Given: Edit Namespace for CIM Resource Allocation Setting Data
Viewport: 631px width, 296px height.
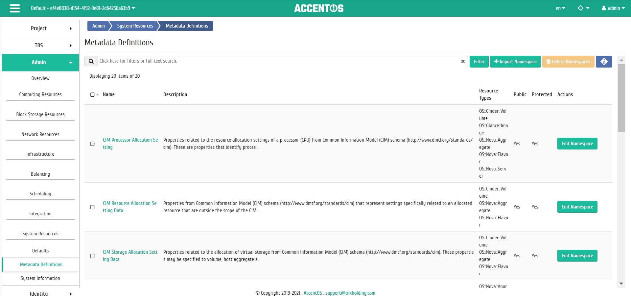Looking at the screenshot, I should tap(577, 207).
